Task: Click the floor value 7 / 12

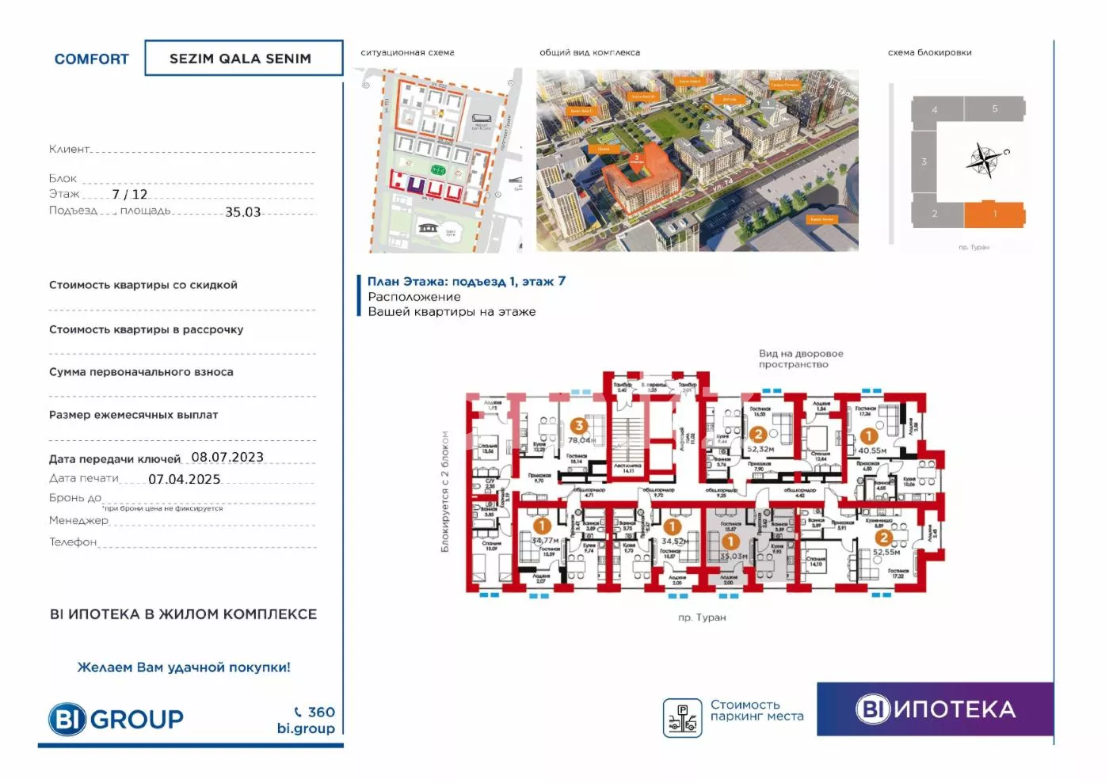Action: pos(130,194)
